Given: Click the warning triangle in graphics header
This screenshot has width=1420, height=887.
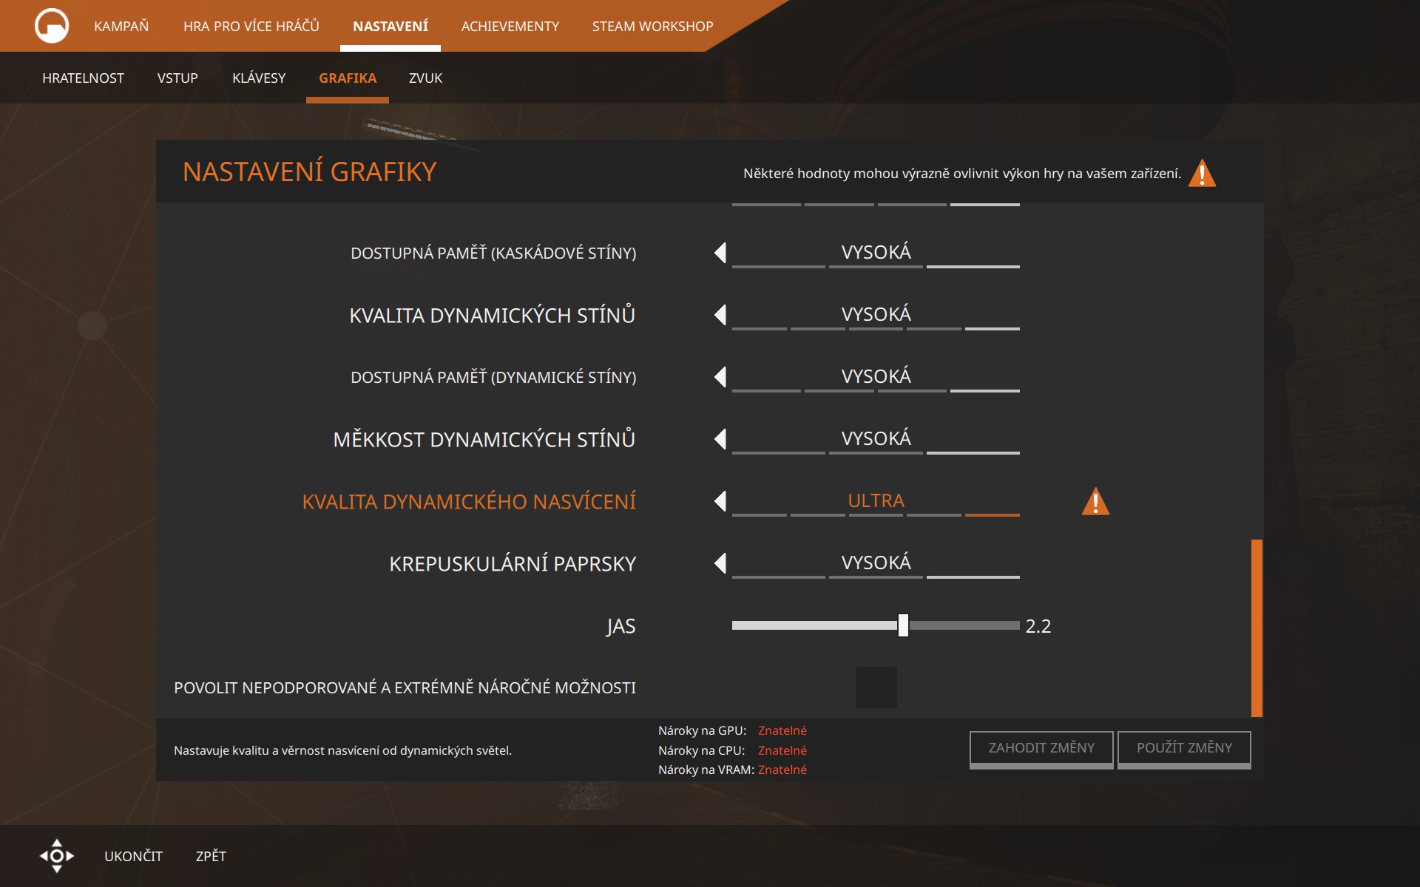Looking at the screenshot, I should 1202,174.
